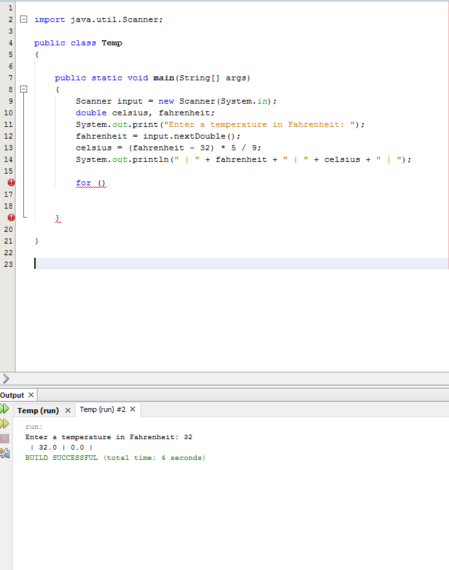Close the Temp (run) #2 tab
Screen dimensions: 449x570
pos(133,409)
